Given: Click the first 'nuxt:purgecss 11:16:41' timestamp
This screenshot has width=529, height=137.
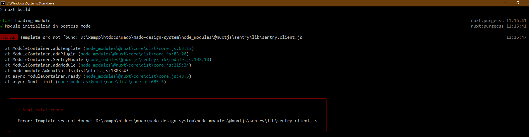Looking at the screenshot, I should [x=498, y=21].
